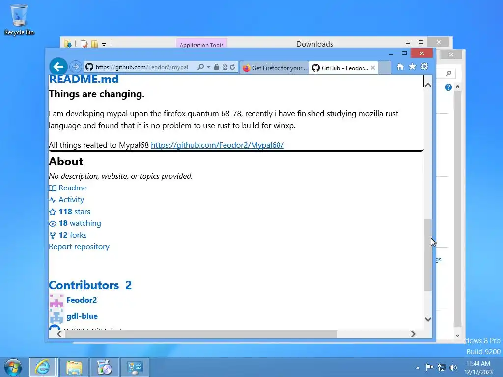This screenshot has width=503, height=377.
Task: Click the Report repository link
Action: (79, 247)
